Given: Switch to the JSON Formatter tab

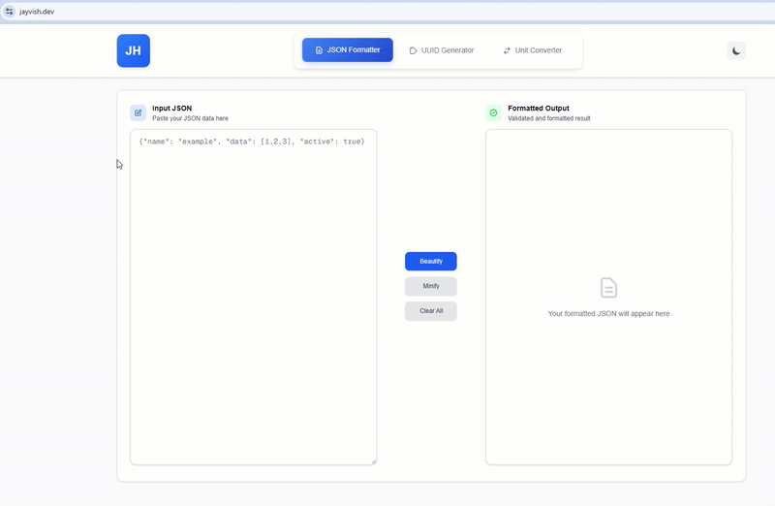Looking at the screenshot, I should (x=347, y=50).
